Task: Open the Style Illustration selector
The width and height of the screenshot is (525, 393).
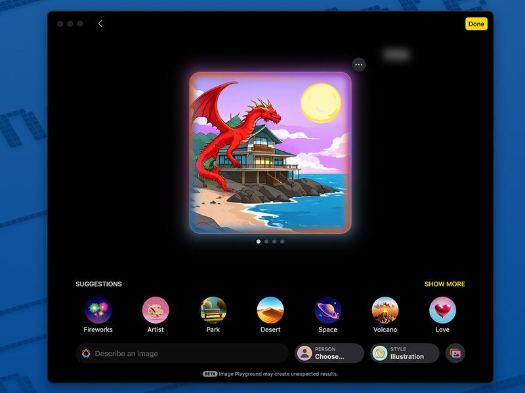Action: (404, 353)
